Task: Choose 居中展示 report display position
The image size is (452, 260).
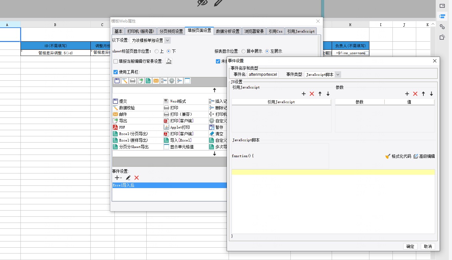Action: [x=243, y=51]
